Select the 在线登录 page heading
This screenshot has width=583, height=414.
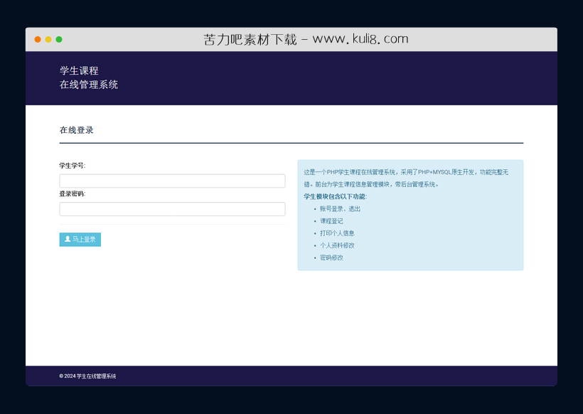tap(77, 129)
